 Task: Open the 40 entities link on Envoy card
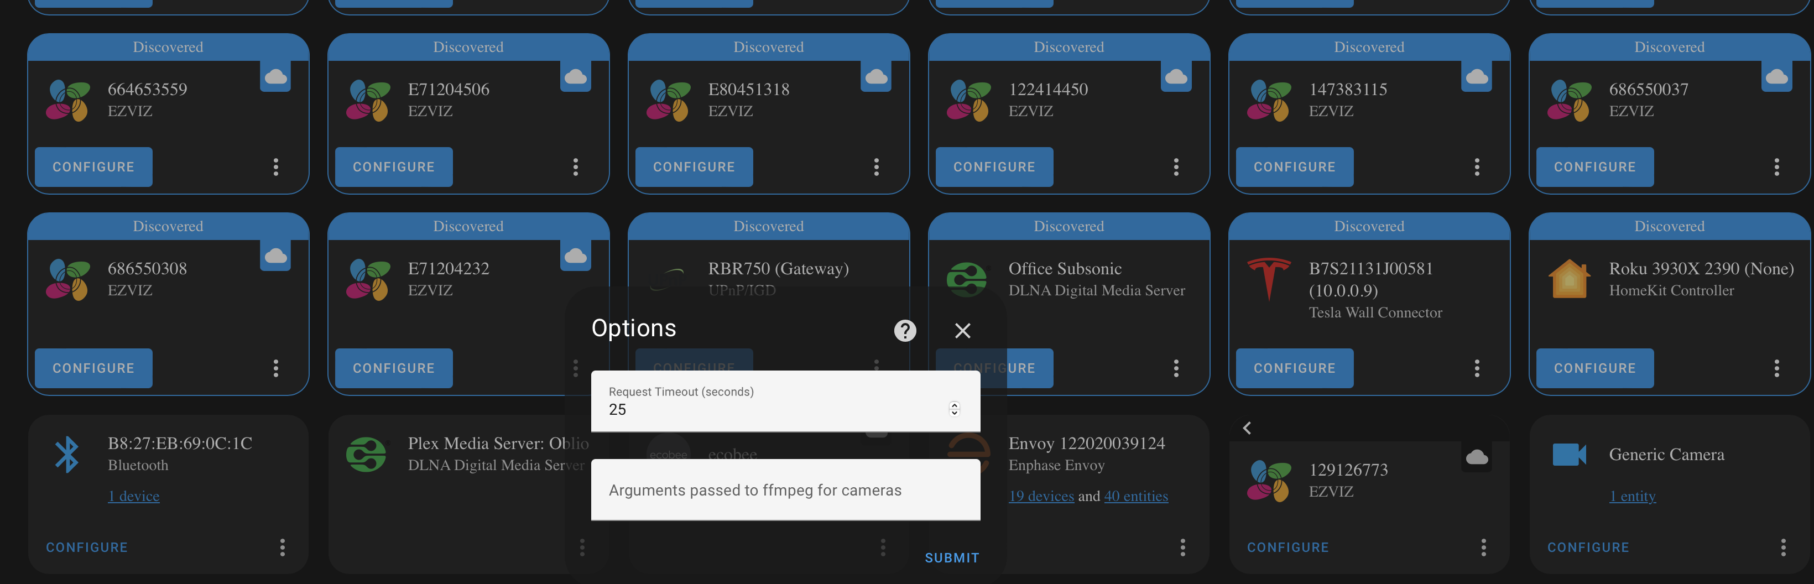[x=1136, y=496]
